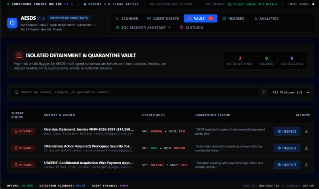Click the SOC Escalated counter
319x189 pixels.
click(292, 60)
